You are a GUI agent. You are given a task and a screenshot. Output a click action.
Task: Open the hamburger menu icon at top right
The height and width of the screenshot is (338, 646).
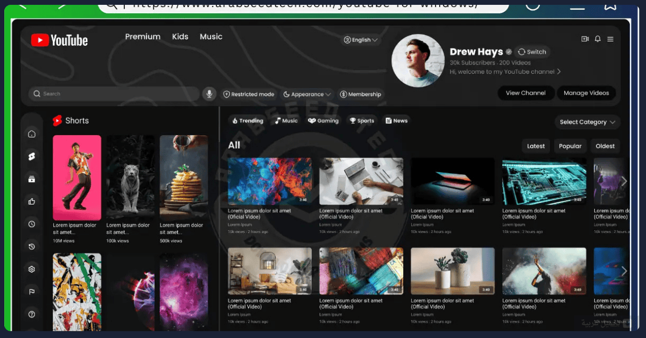(610, 39)
